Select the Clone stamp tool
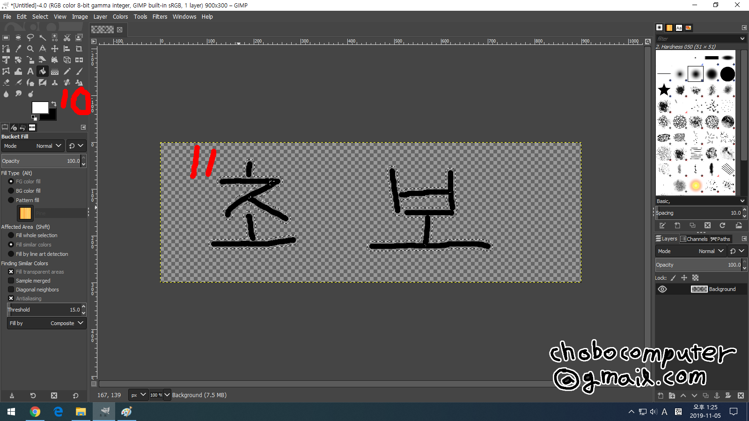749x421 pixels. coord(55,82)
